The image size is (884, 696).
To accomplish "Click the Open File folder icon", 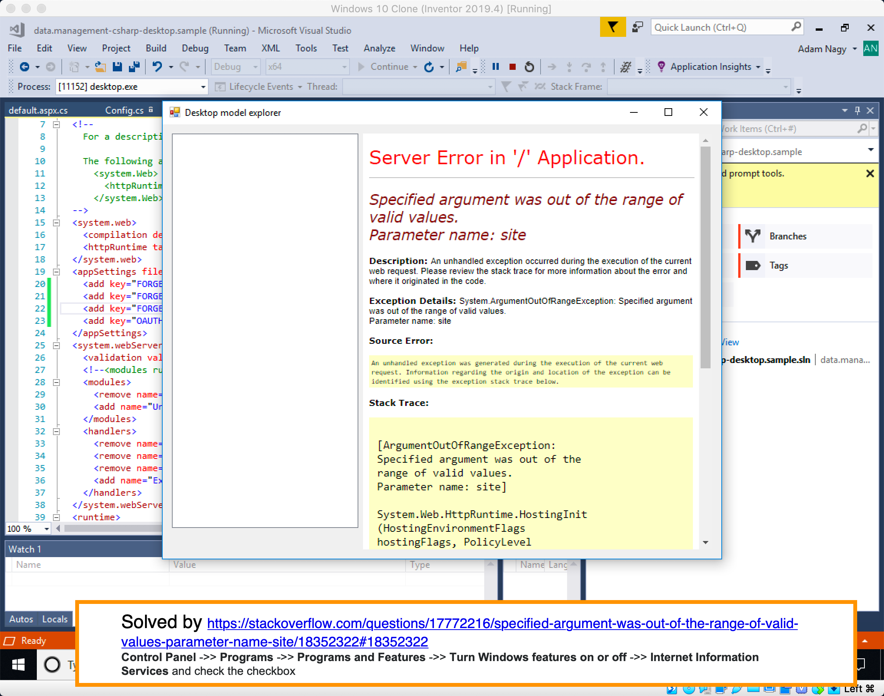I will [x=100, y=66].
